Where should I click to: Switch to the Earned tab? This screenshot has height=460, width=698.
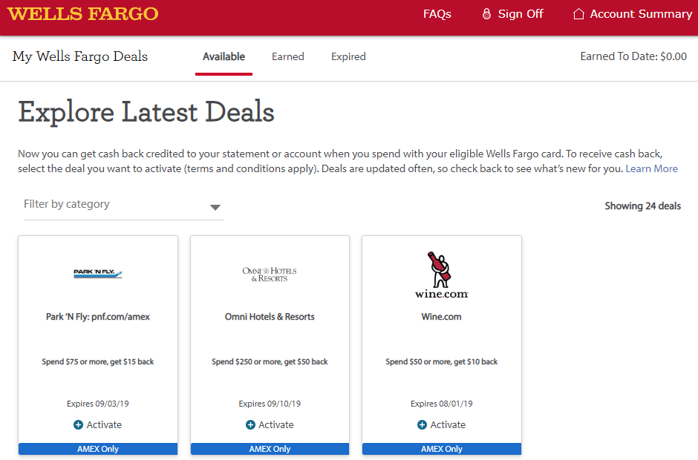coord(287,56)
